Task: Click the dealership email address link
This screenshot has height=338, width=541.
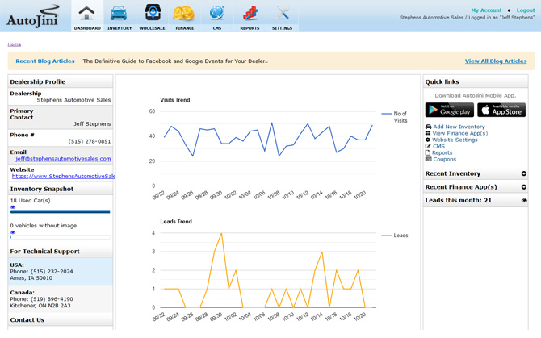Action: [63, 159]
